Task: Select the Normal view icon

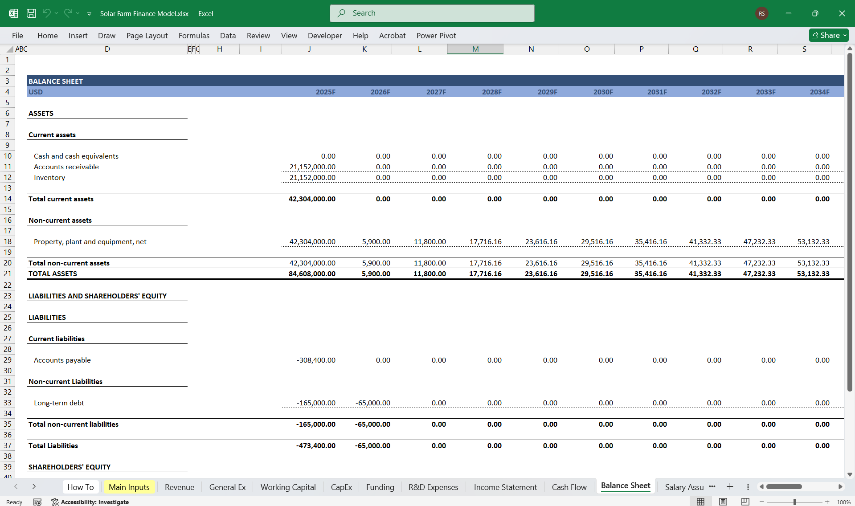Action: (700, 502)
